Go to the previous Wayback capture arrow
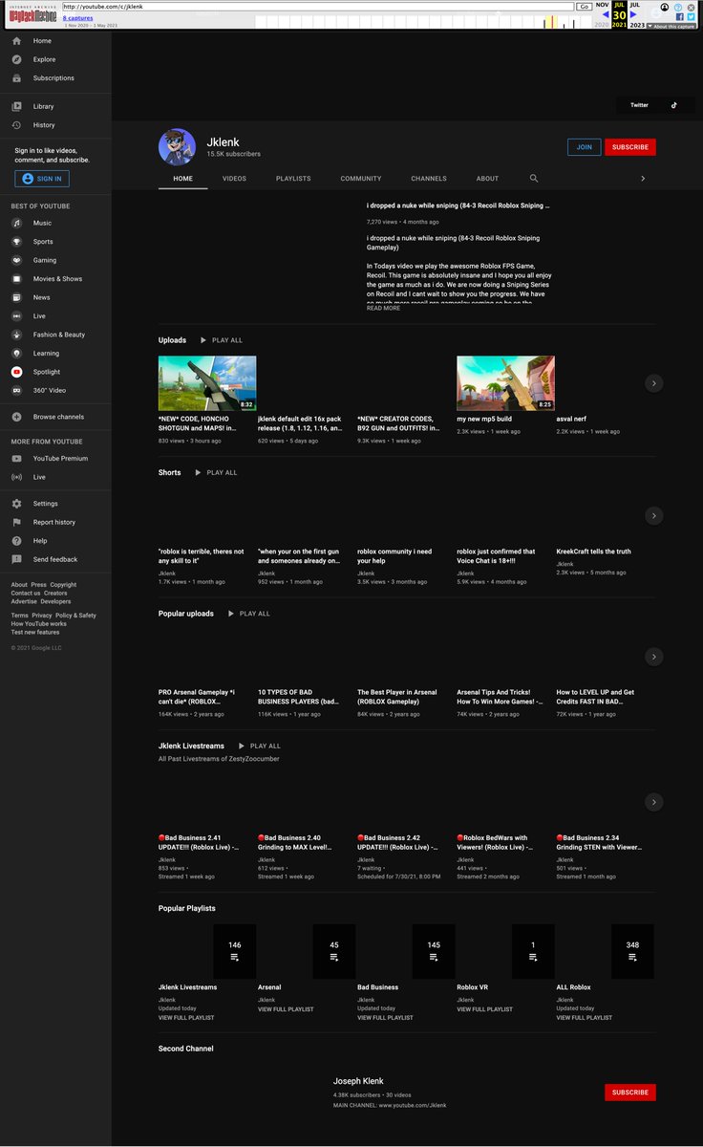The image size is (703, 1147). pos(606,14)
